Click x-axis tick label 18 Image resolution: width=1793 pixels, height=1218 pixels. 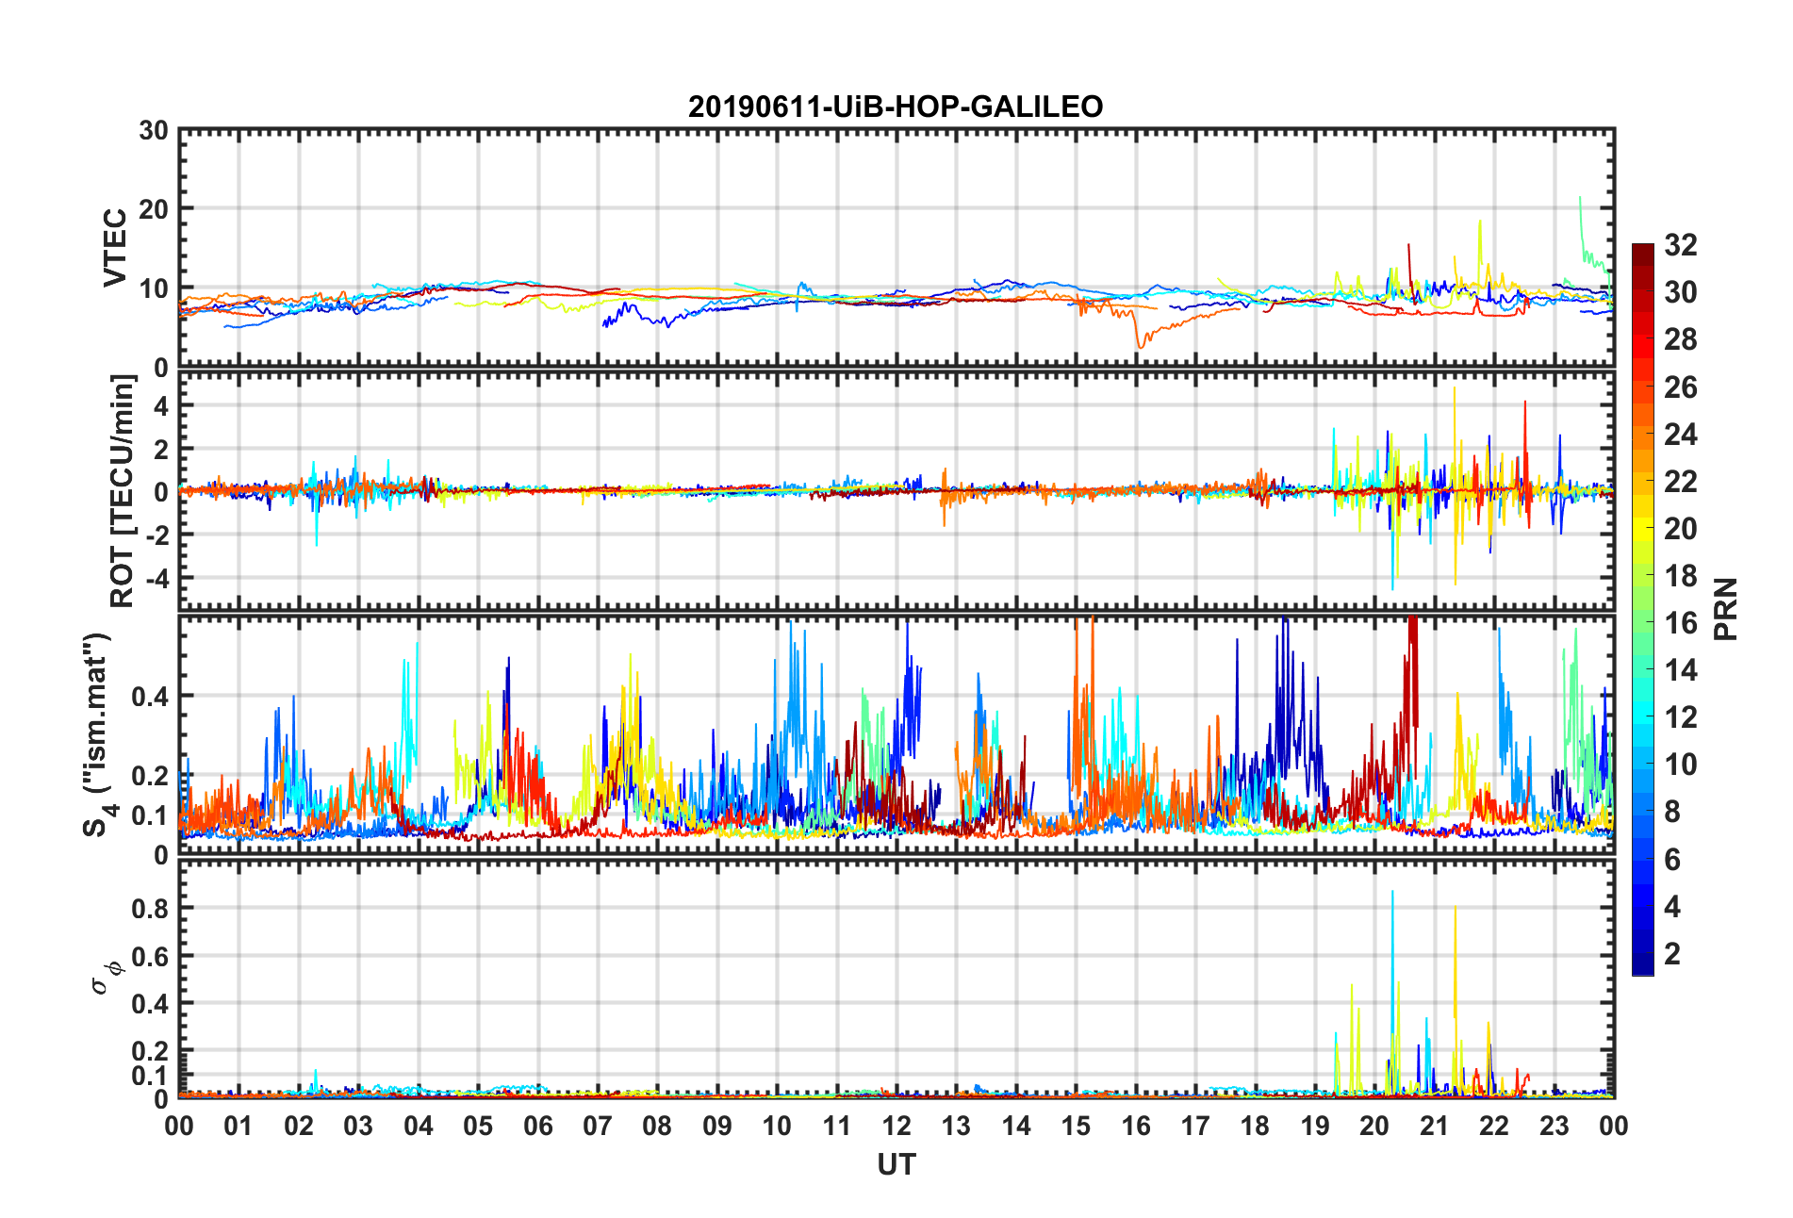(1255, 1126)
